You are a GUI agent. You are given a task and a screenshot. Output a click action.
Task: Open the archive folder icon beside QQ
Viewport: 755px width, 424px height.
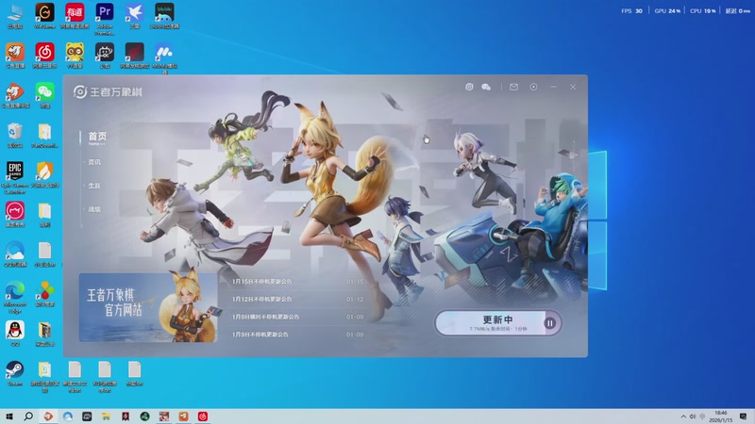[44, 334]
